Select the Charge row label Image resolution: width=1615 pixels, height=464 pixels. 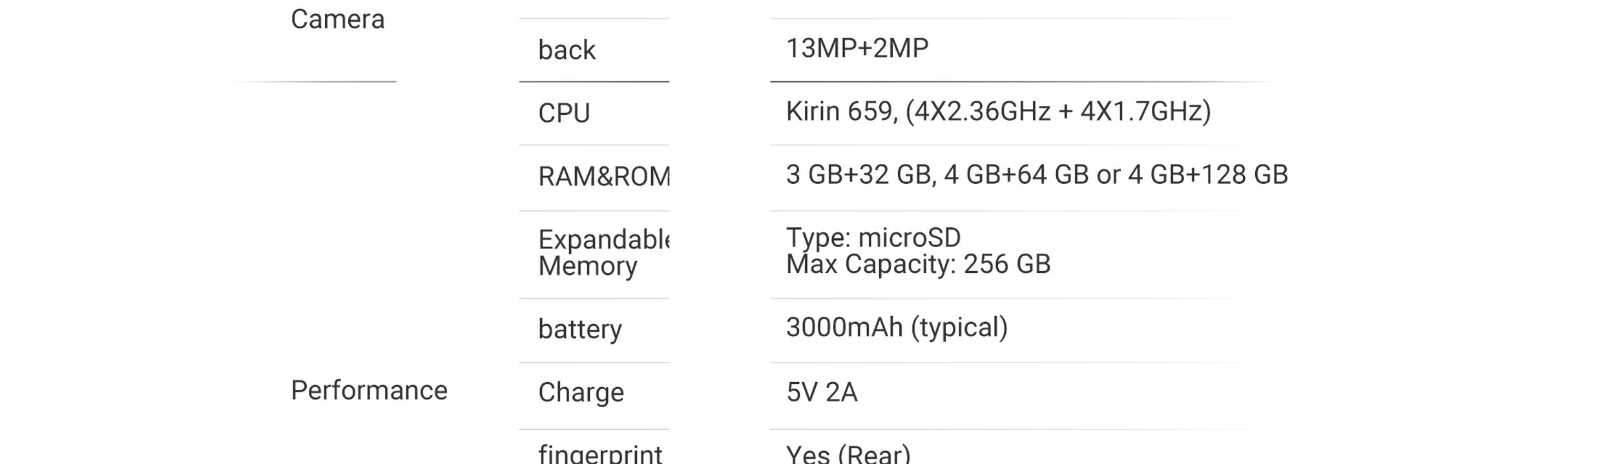coord(581,392)
